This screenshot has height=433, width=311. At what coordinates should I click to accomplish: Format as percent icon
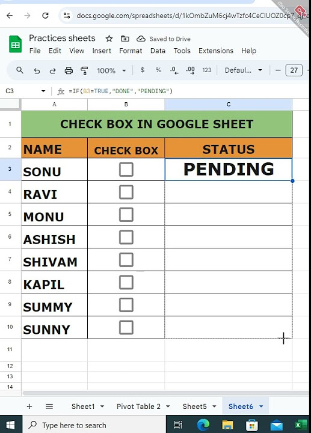tap(158, 70)
